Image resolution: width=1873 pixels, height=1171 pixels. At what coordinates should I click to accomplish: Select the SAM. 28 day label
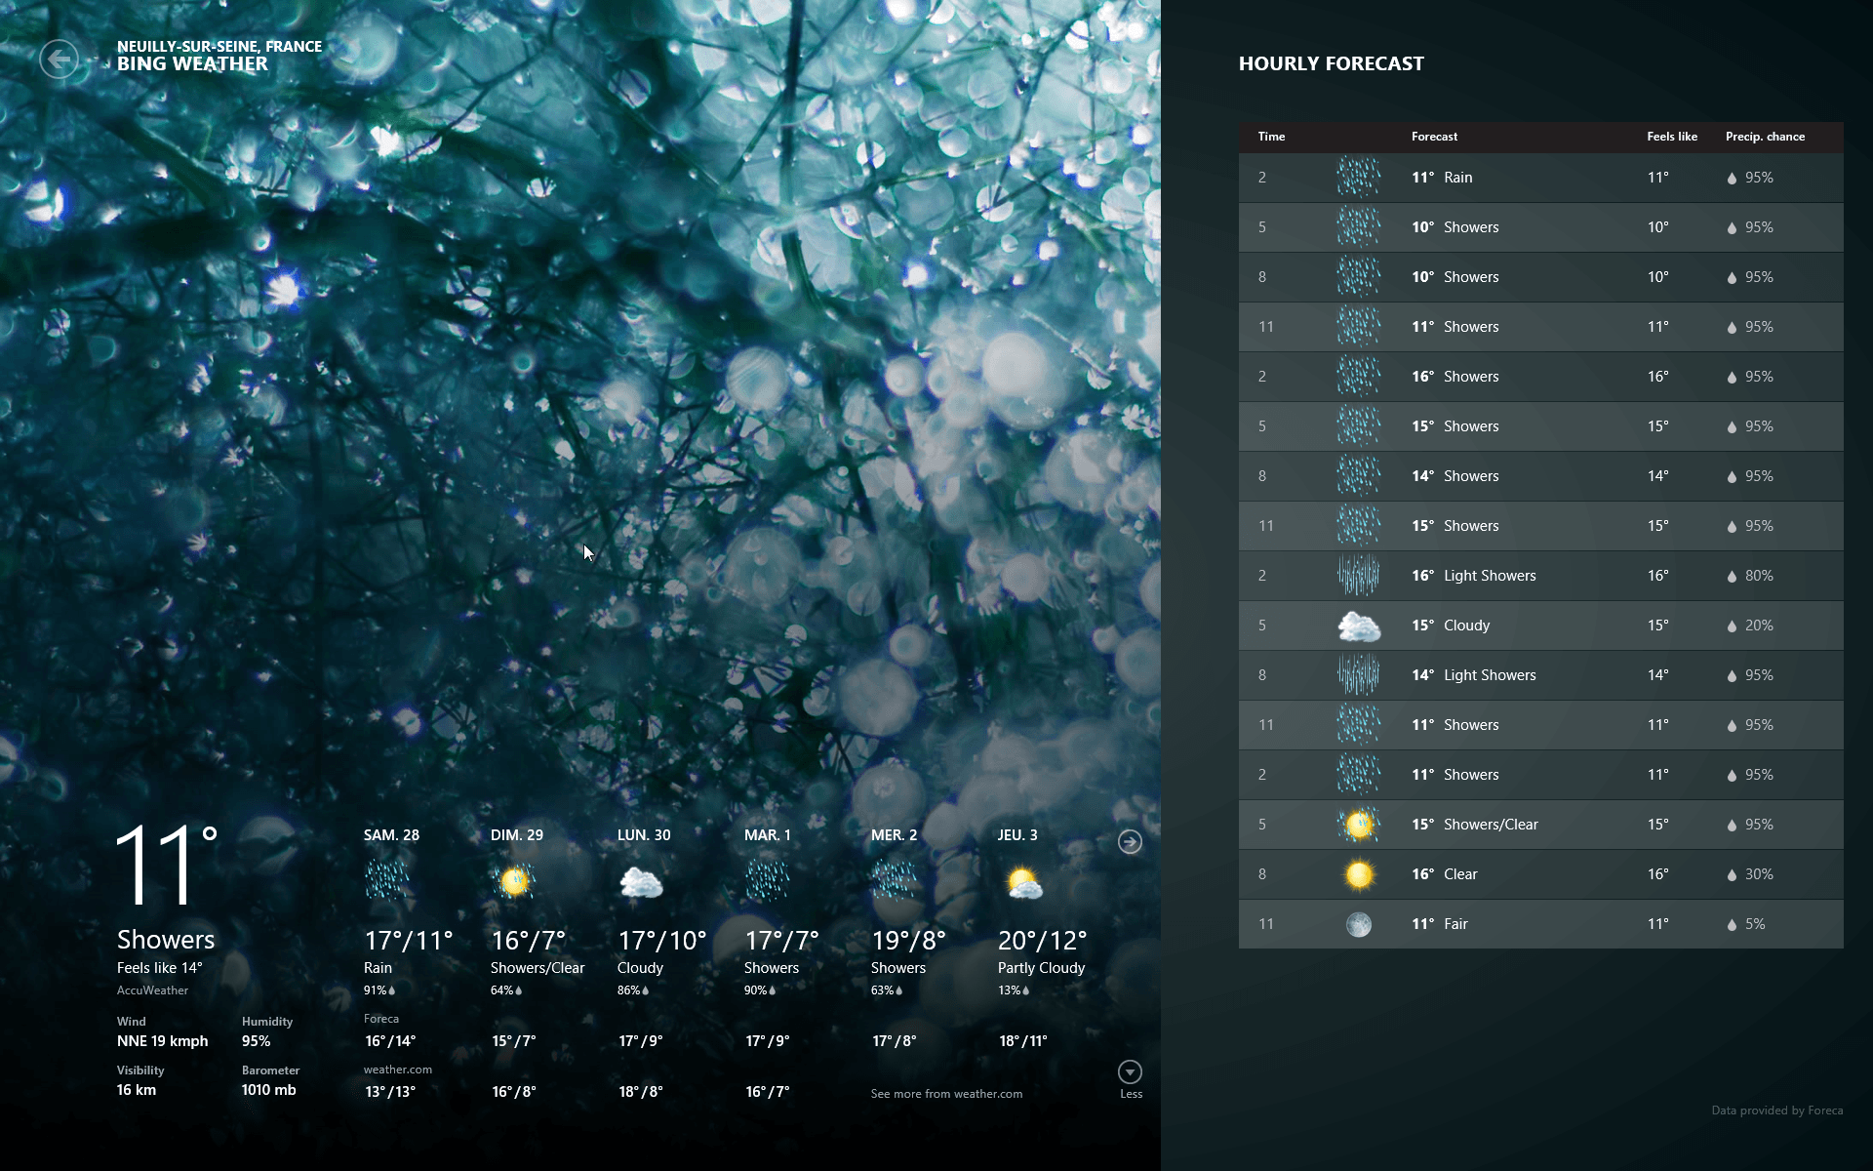click(391, 835)
